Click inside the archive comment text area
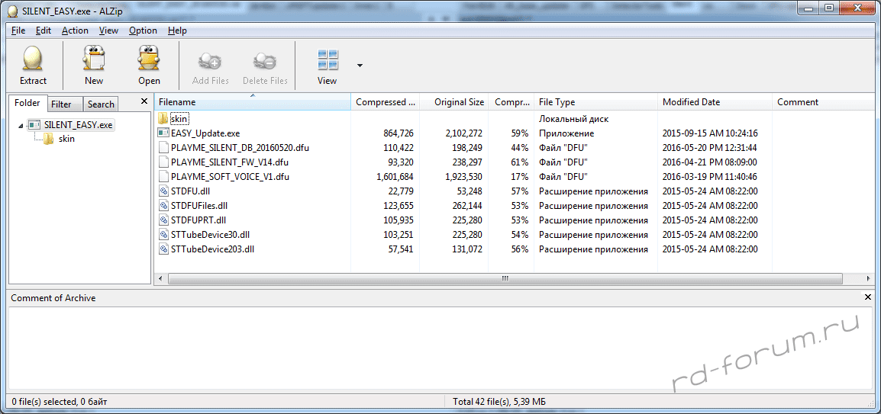Screen dimensions: 881x414 pyautogui.click(x=441, y=349)
